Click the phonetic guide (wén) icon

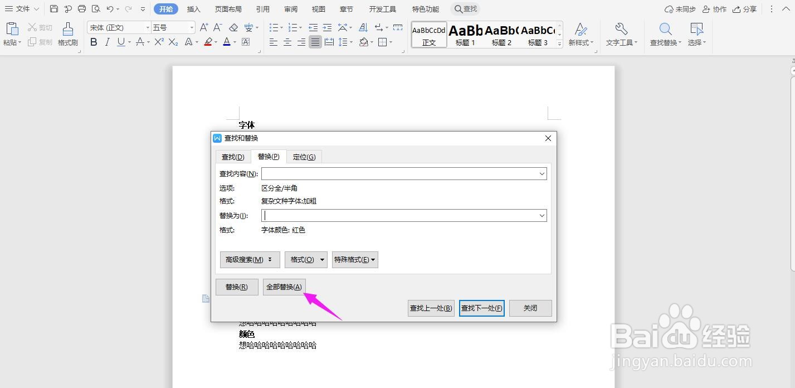click(x=248, y=27)
